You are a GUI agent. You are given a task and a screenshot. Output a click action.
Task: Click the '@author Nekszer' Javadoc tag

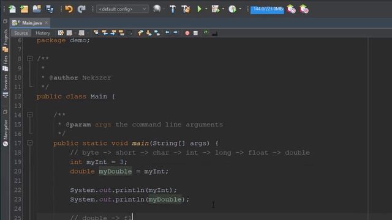(x=80, y=78)
